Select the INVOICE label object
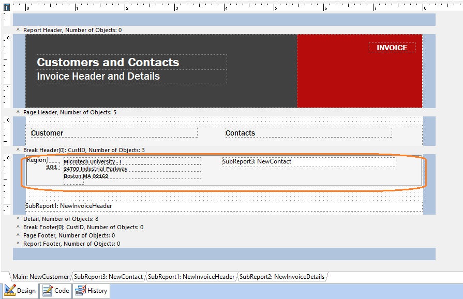This screenshot has height=299, width=463. (392, 48)
